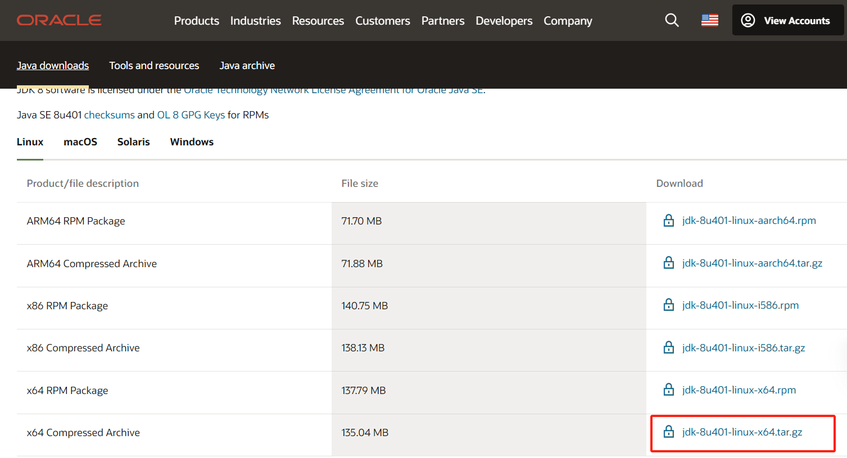Image resolution: width=847 pixels, height=458 pixels.
Task: Open the Products menu
Action: click(196, 21)
